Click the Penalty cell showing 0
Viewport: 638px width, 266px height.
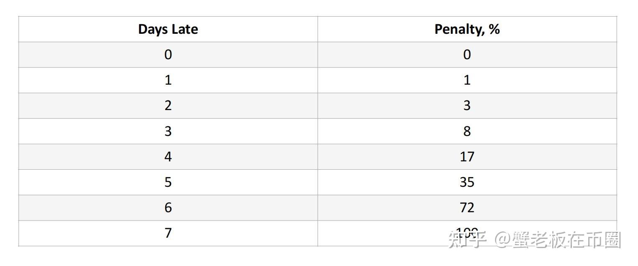[467, 55]
